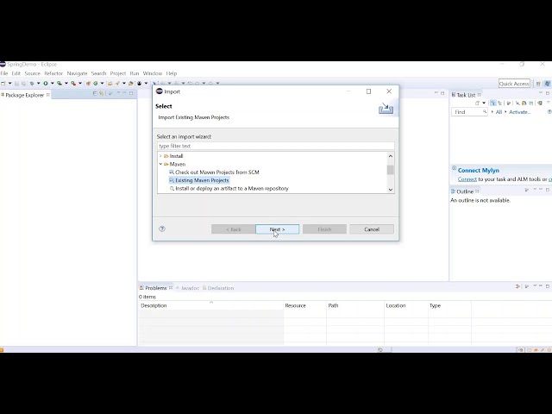Sort Problems by the Description column header
The width and height of the screenshot is (552, 414).
click(x=211, y=305)
